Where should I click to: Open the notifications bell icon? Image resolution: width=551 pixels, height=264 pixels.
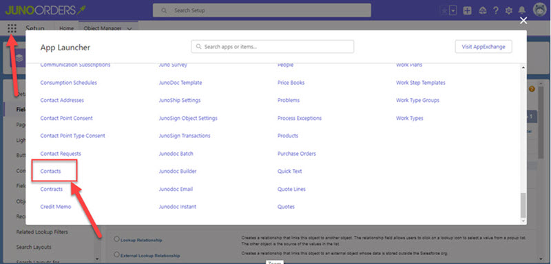tap(523, 10)
